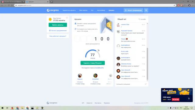Click the 77 seconds countdown gauge

(93, 54)
